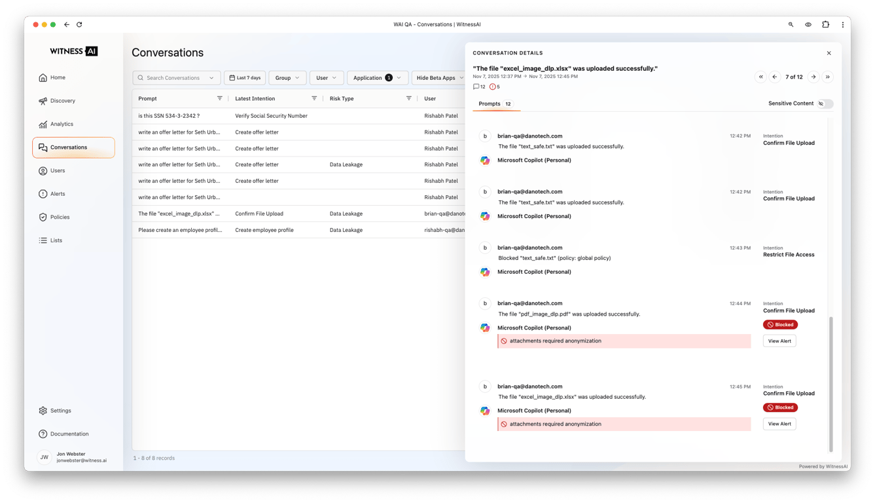
Task: Click the "b" avatar on the 12:45 PM message
Action: point(485,386)
